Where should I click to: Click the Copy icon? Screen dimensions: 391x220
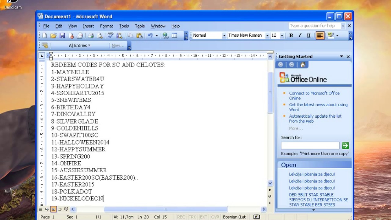(x=130, y=36)
